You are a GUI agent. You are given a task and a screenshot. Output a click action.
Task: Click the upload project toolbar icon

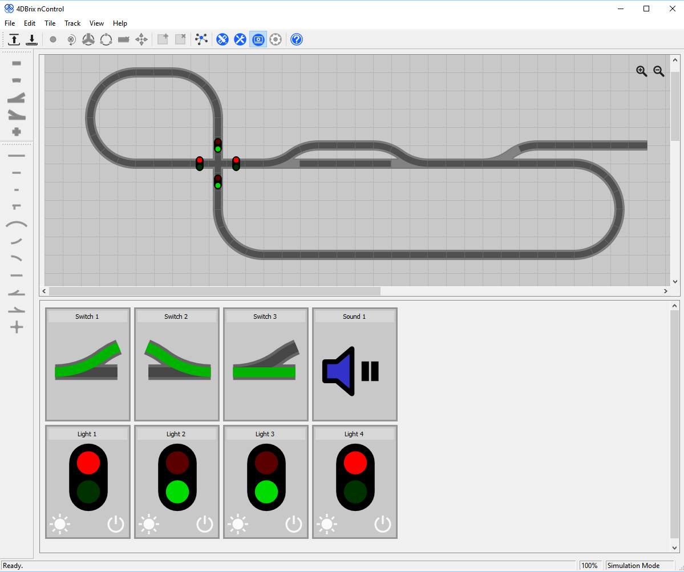click(x=14, y=40)
